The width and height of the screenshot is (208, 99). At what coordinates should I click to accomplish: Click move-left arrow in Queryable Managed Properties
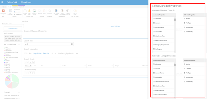click(x=178, y=29)
